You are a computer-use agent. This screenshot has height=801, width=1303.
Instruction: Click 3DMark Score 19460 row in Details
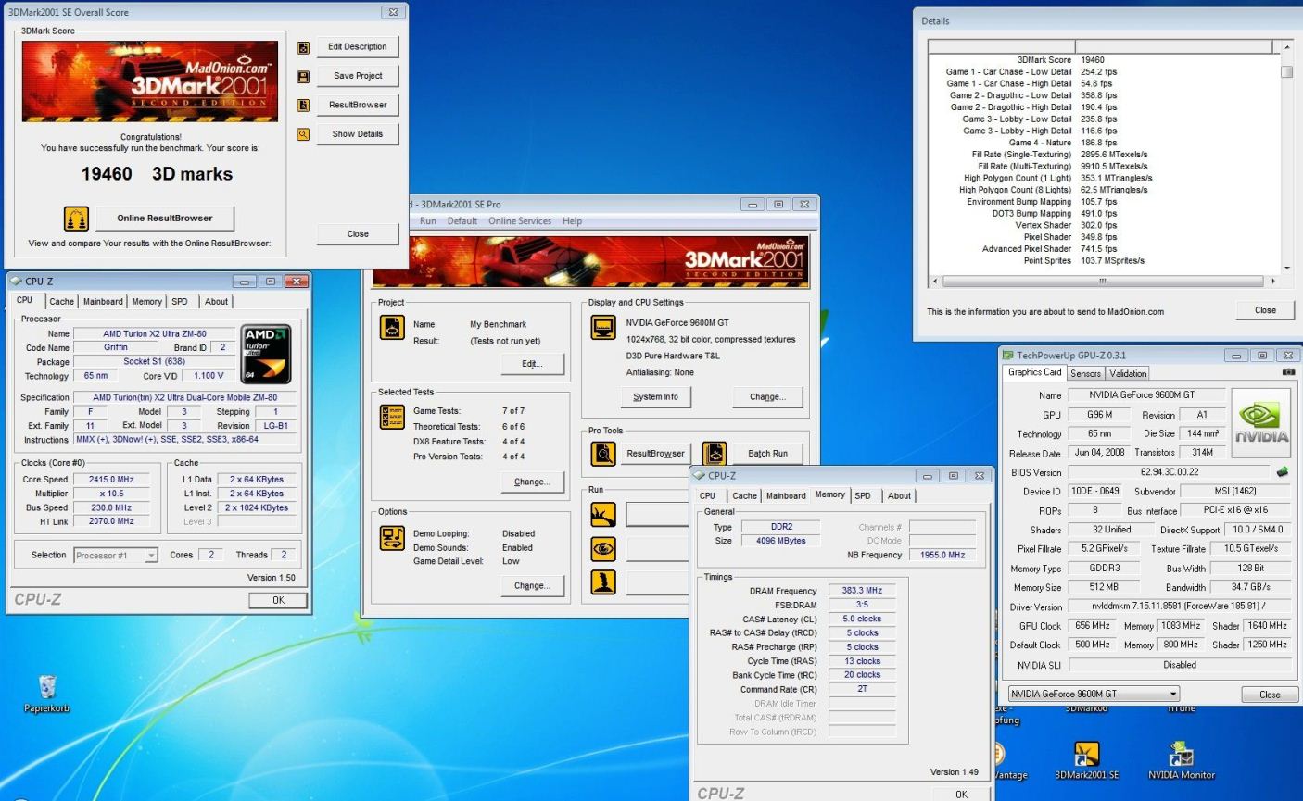click(1103, 60)
